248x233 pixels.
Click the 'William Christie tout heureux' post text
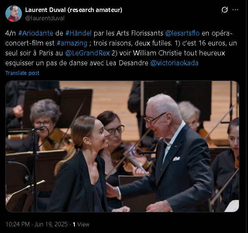pos(179,53)
